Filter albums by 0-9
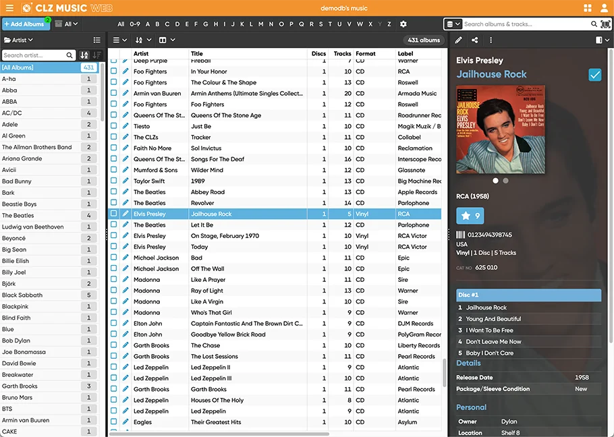The image size is (614, 437). coord(135,24)
